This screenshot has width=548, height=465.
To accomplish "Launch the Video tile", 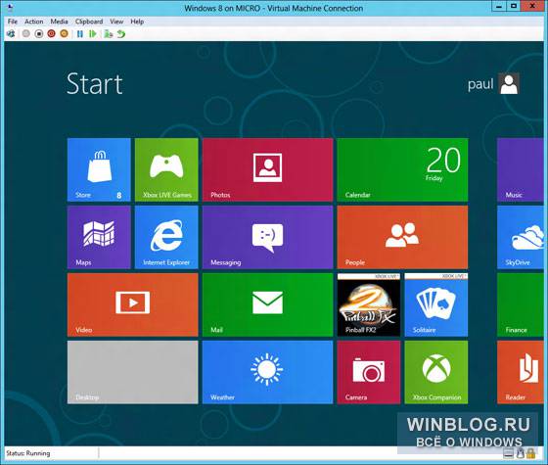I will pyautogui.click(x=133, y=304).
